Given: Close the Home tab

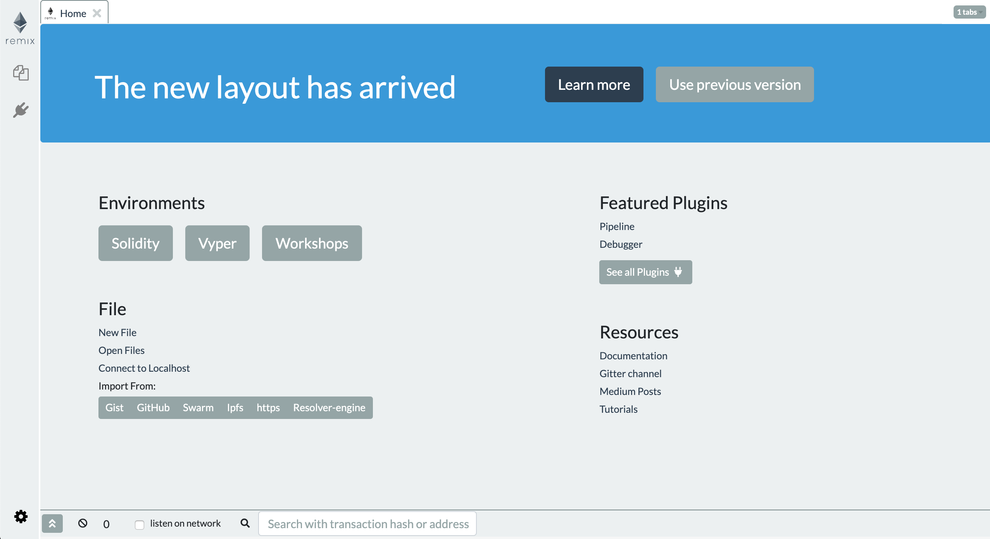Looking at the screenshot, I should point(97,13).
